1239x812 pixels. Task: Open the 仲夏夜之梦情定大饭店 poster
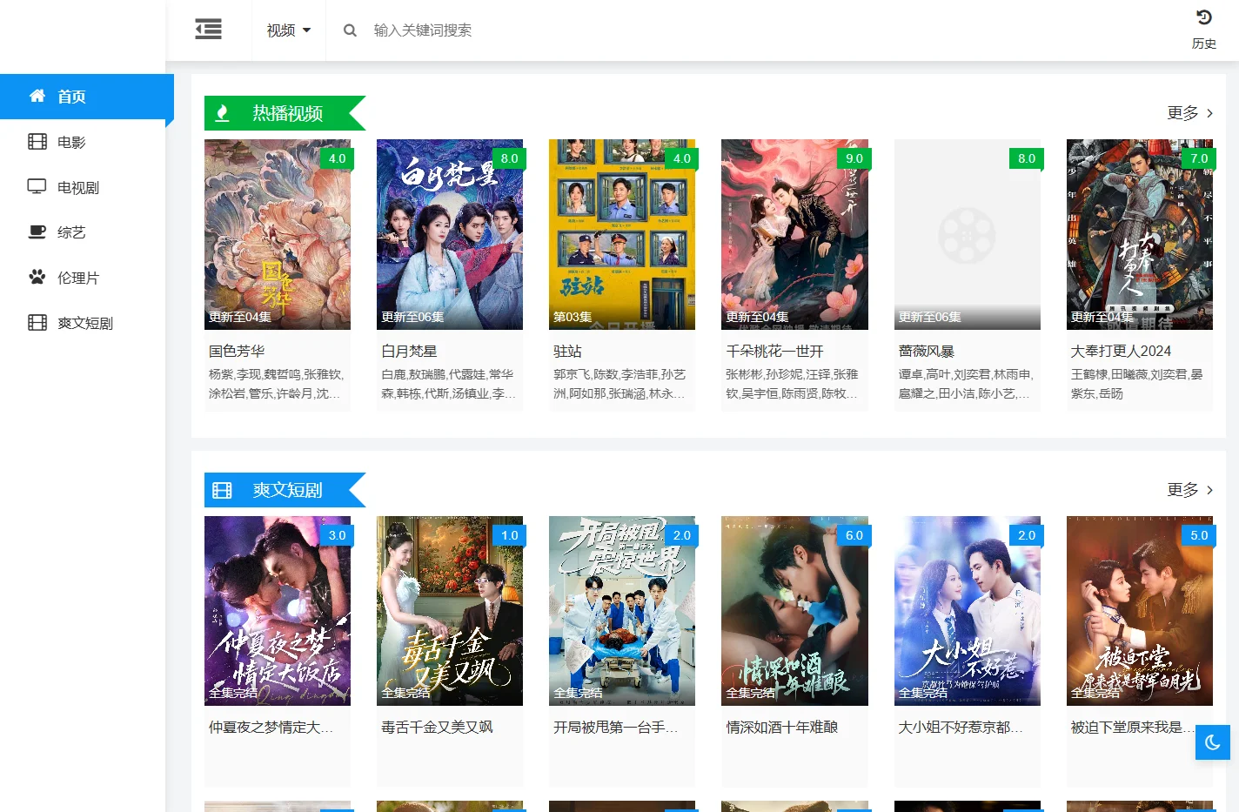[278, 611]
